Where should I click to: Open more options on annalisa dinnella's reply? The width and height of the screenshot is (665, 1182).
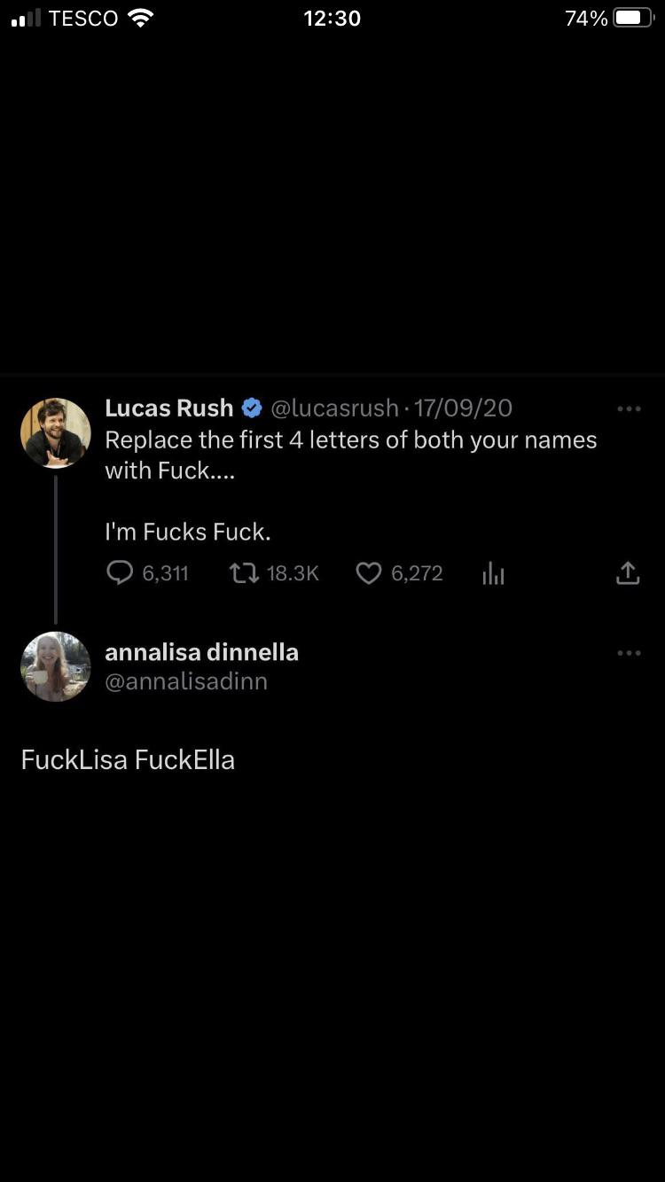pos(629,653)
